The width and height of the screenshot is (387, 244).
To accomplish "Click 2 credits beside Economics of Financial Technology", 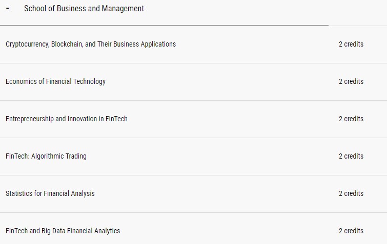I will coord(351,82).
